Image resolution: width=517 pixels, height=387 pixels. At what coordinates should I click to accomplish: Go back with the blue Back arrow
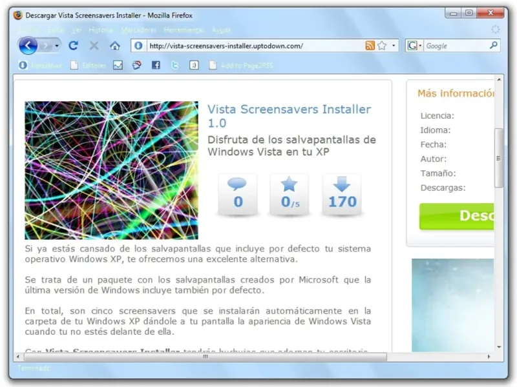28,45
